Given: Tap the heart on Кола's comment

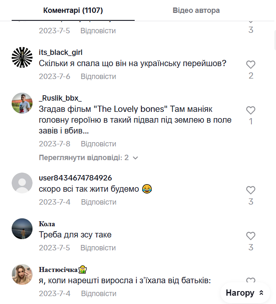Looking at the screenshot, I should 251,236.
